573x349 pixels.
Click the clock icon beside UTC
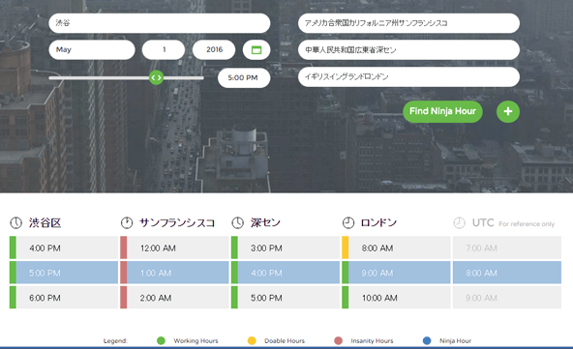point(460,222)
